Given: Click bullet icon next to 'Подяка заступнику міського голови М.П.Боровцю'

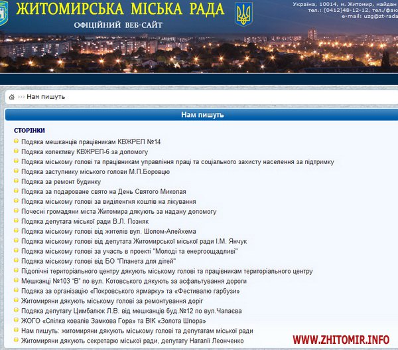Looking at the screenshot, I should click(x=17, y=171).
